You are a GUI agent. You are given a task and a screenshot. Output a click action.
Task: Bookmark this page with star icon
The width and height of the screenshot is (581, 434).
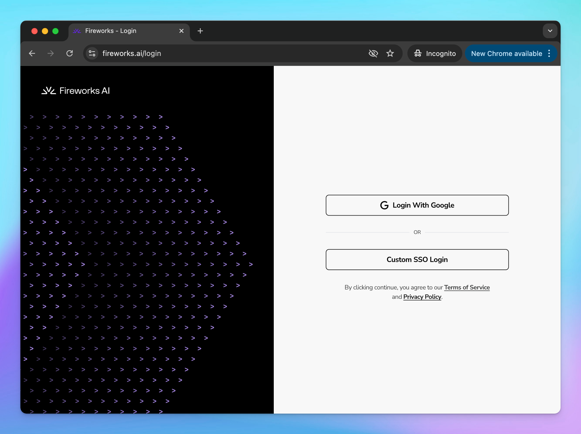pyautogui.click(x=390, y=53)
